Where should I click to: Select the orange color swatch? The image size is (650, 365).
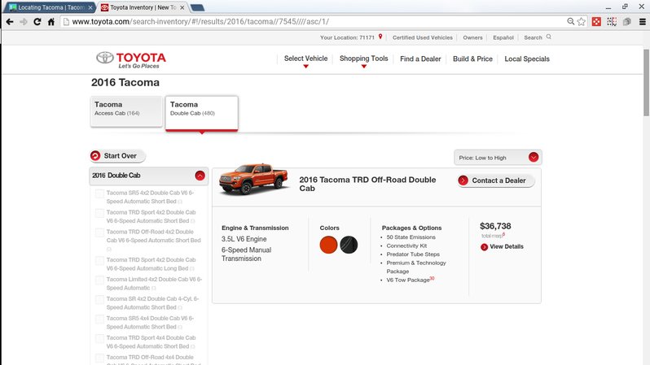pyautogui.click(x=328, y=245)
